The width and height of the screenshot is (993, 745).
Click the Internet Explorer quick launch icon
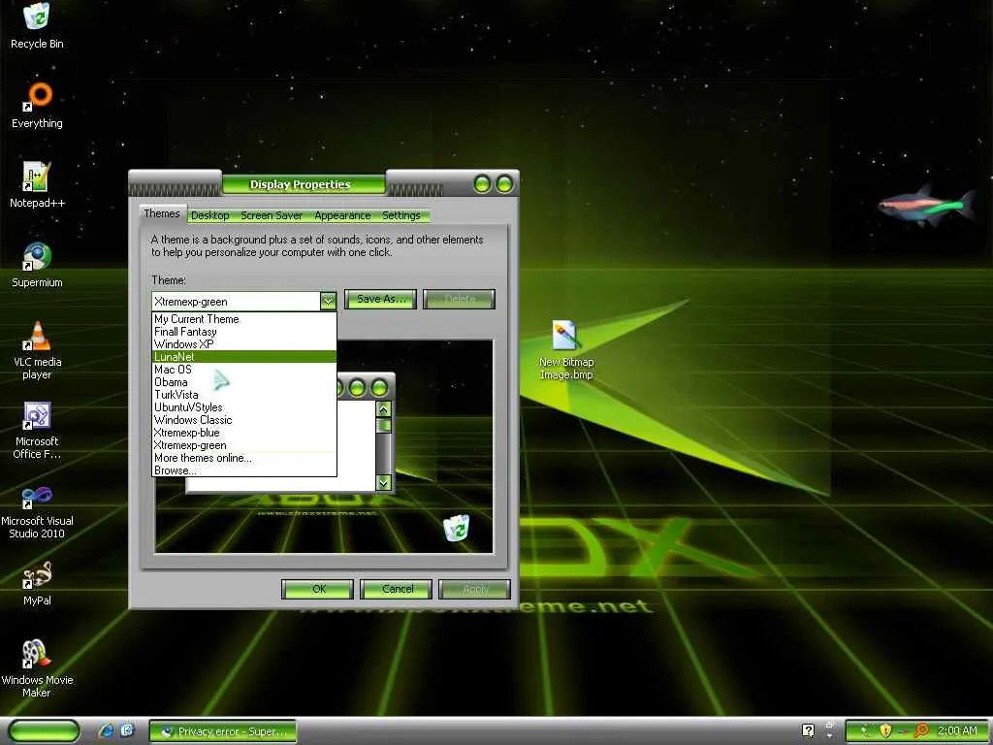pos(106,730)
